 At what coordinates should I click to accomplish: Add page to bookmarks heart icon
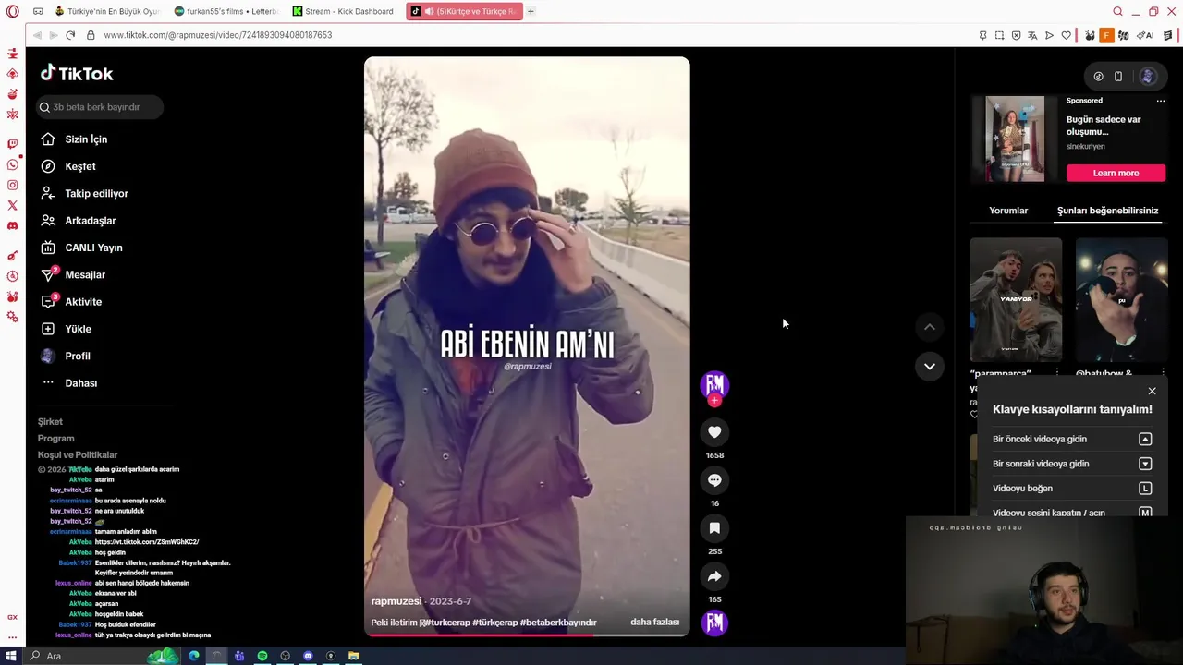[x=1066, y=35]
